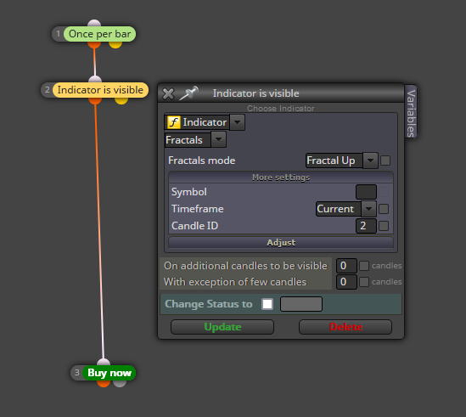This screenshot has width=466, height=417.
Task: Click yellow output connector under Indicator is visible
Action: (x=121, y=101)
